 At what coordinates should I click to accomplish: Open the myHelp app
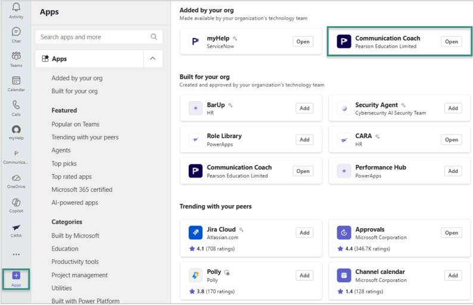tap(303, 42)
